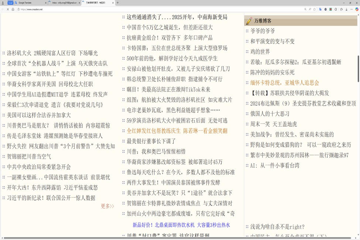Close the creaders homepage tab
The height and width of the screenshot is (240, 360).
[x=113, y=3]
